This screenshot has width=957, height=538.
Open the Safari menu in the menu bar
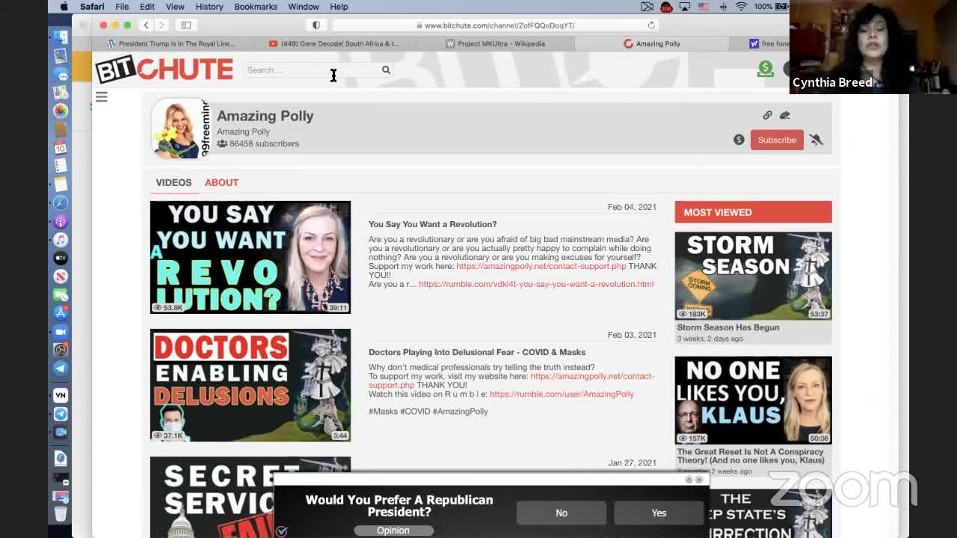pos(92,7)
